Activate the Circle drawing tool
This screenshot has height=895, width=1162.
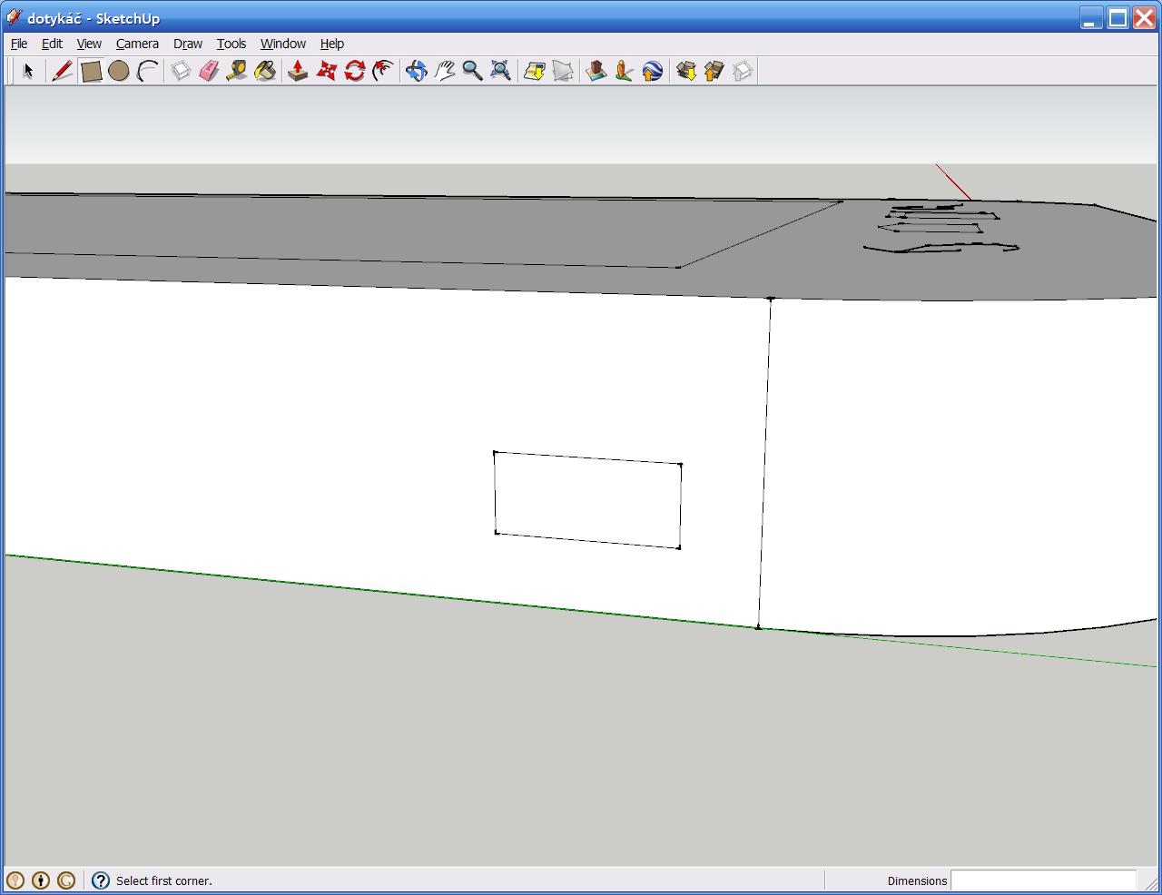tap(118, 71)
